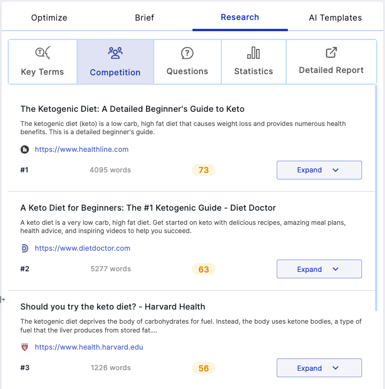Click the Statistics bar chart icon

(x=254, y=53)
